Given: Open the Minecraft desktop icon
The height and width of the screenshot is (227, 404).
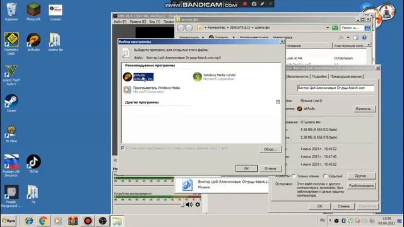Looking at the screenshot, I should (33, 12).
